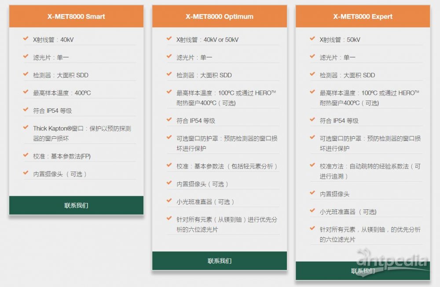Click checkmark beside Smart 检测器：大面积 SDD
The width and height of the screenshot is (440, 287).
coord(26,74)
